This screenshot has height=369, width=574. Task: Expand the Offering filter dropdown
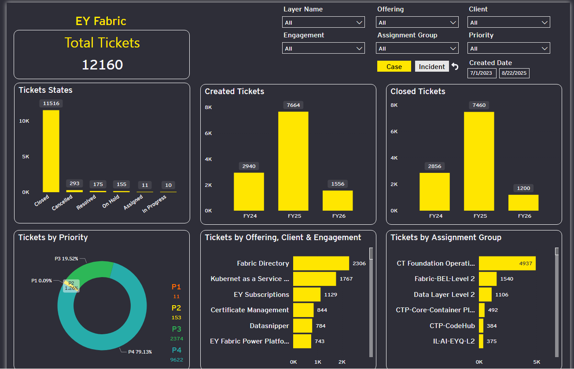[x=417, y=22]
